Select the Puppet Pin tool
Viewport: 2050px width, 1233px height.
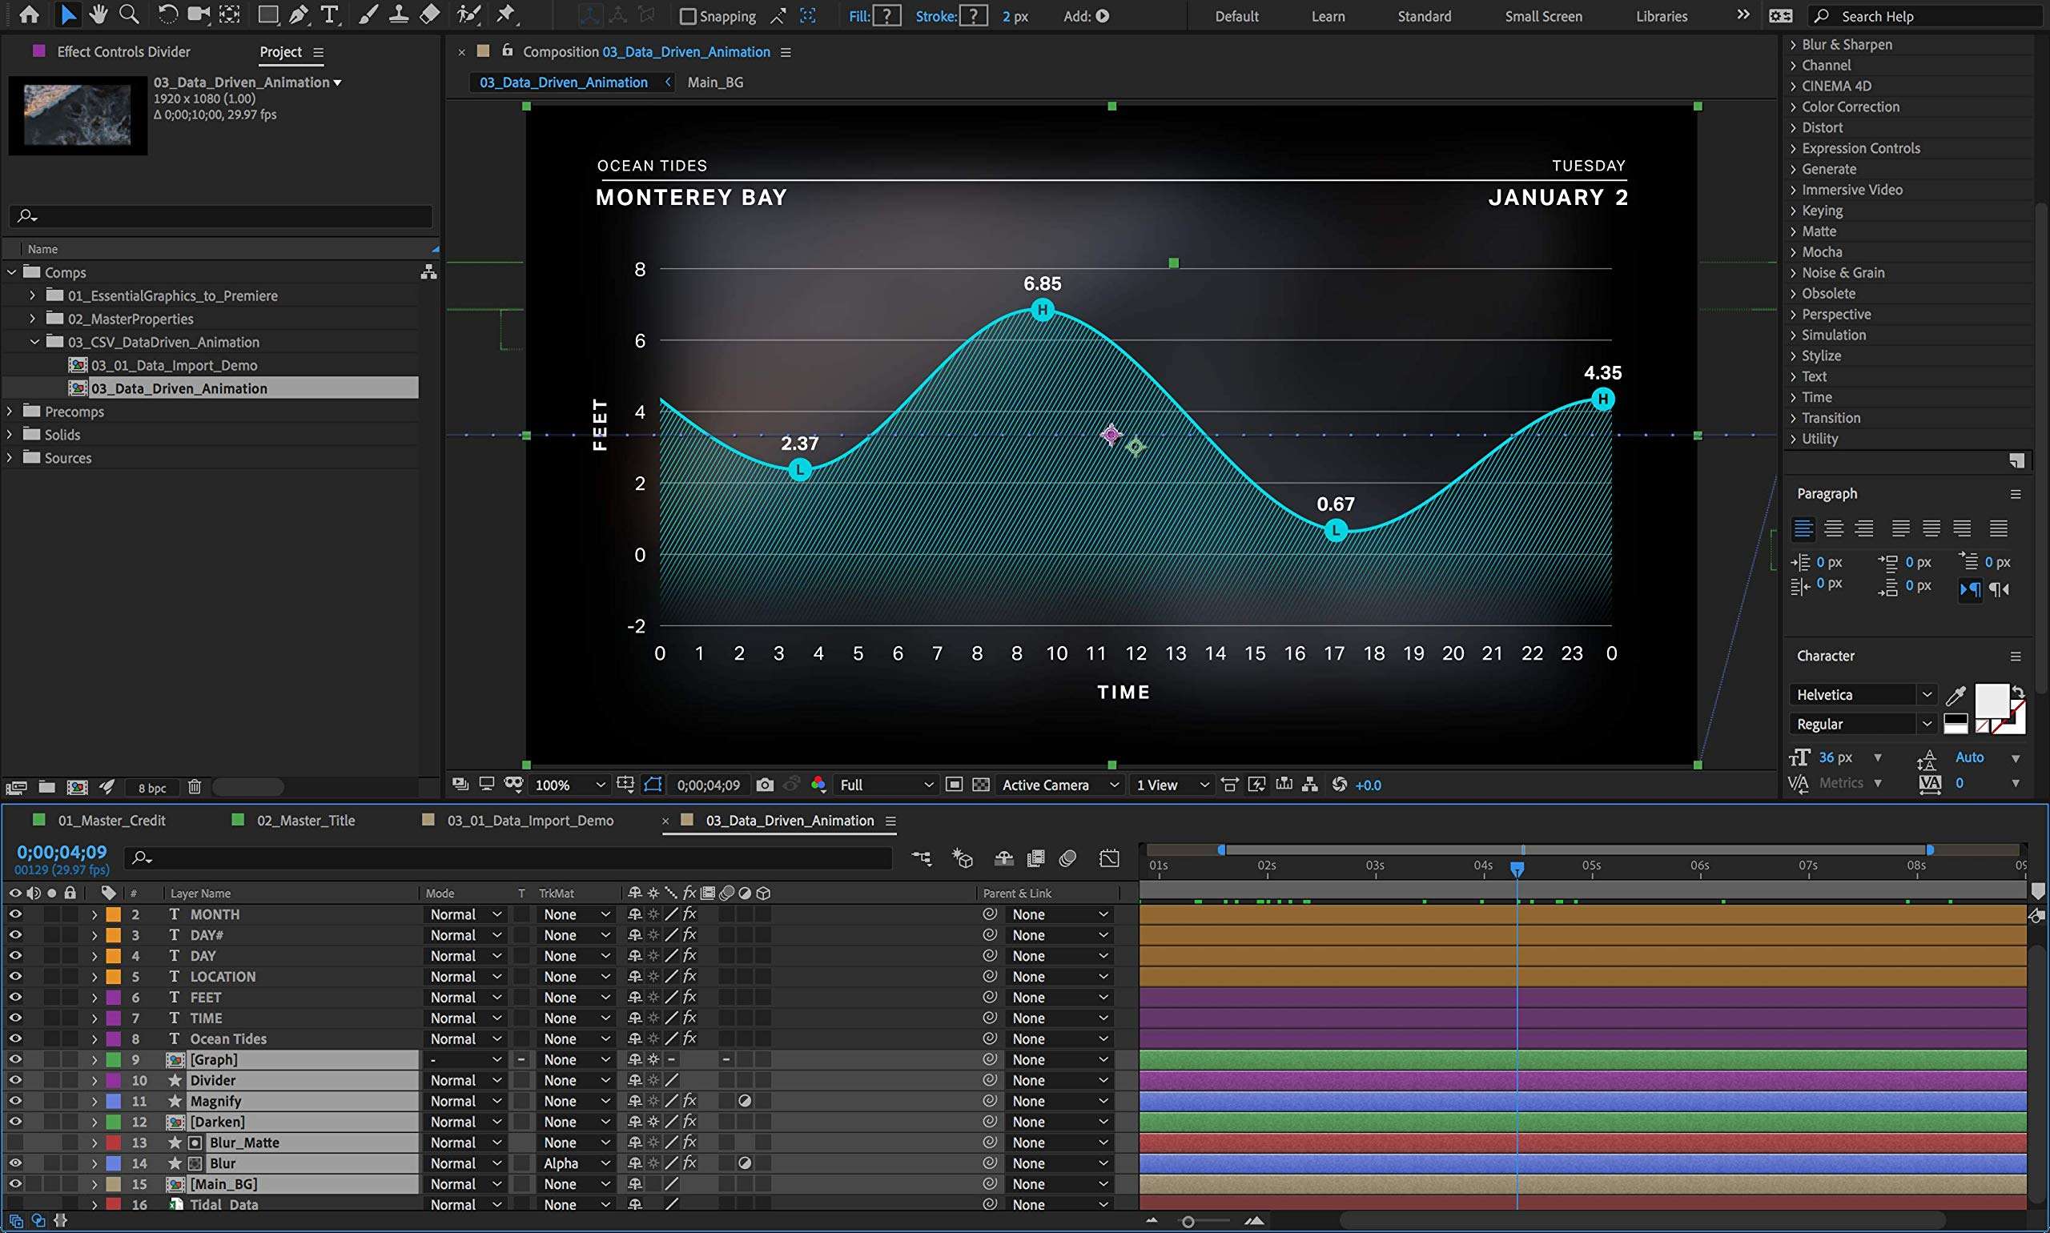[505, 14]
